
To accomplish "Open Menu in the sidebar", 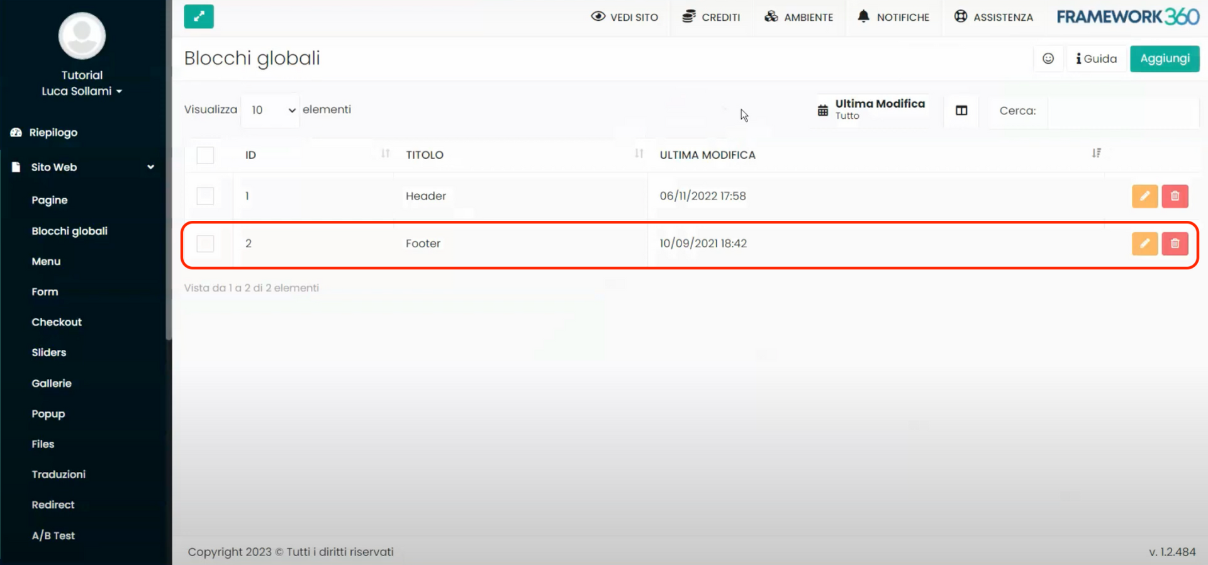I will pyautogui.click(x=46, y=261).
